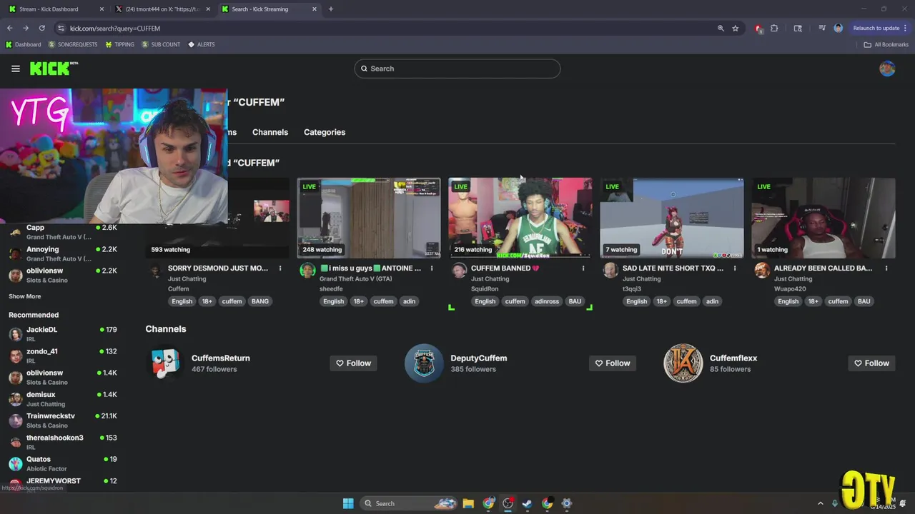Show hidden system tray icons
915x514 pixels.
coord(820,503)
